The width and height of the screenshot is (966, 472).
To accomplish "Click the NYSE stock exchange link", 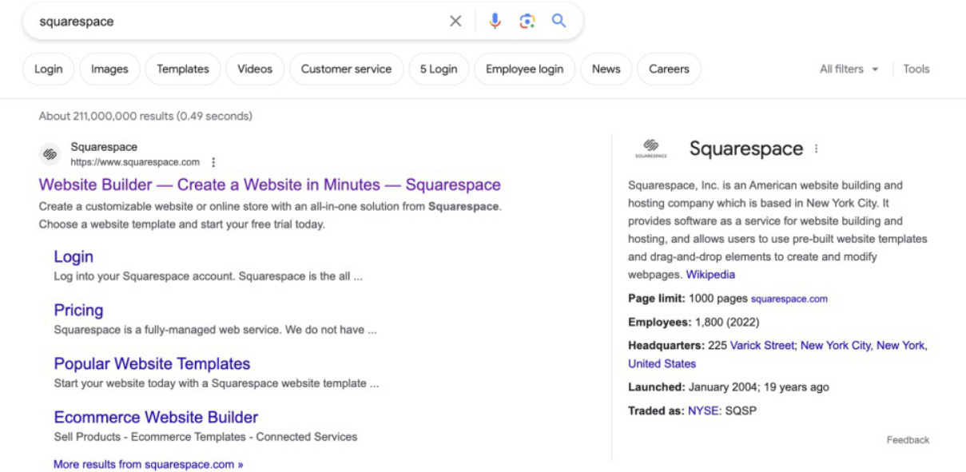I will [x=703, y=411].
